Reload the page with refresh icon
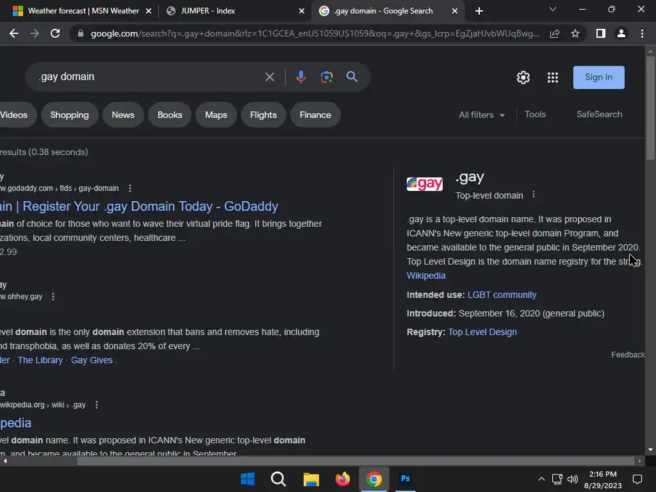Viewport: 656px width, 492px height. tap(55, 33)
